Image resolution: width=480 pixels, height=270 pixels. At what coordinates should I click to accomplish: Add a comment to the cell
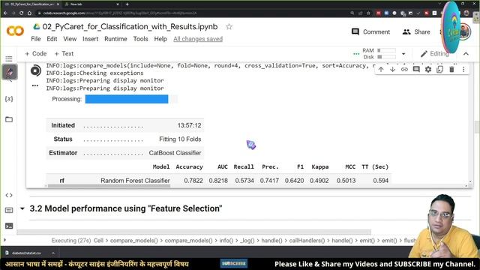[416, 70]
